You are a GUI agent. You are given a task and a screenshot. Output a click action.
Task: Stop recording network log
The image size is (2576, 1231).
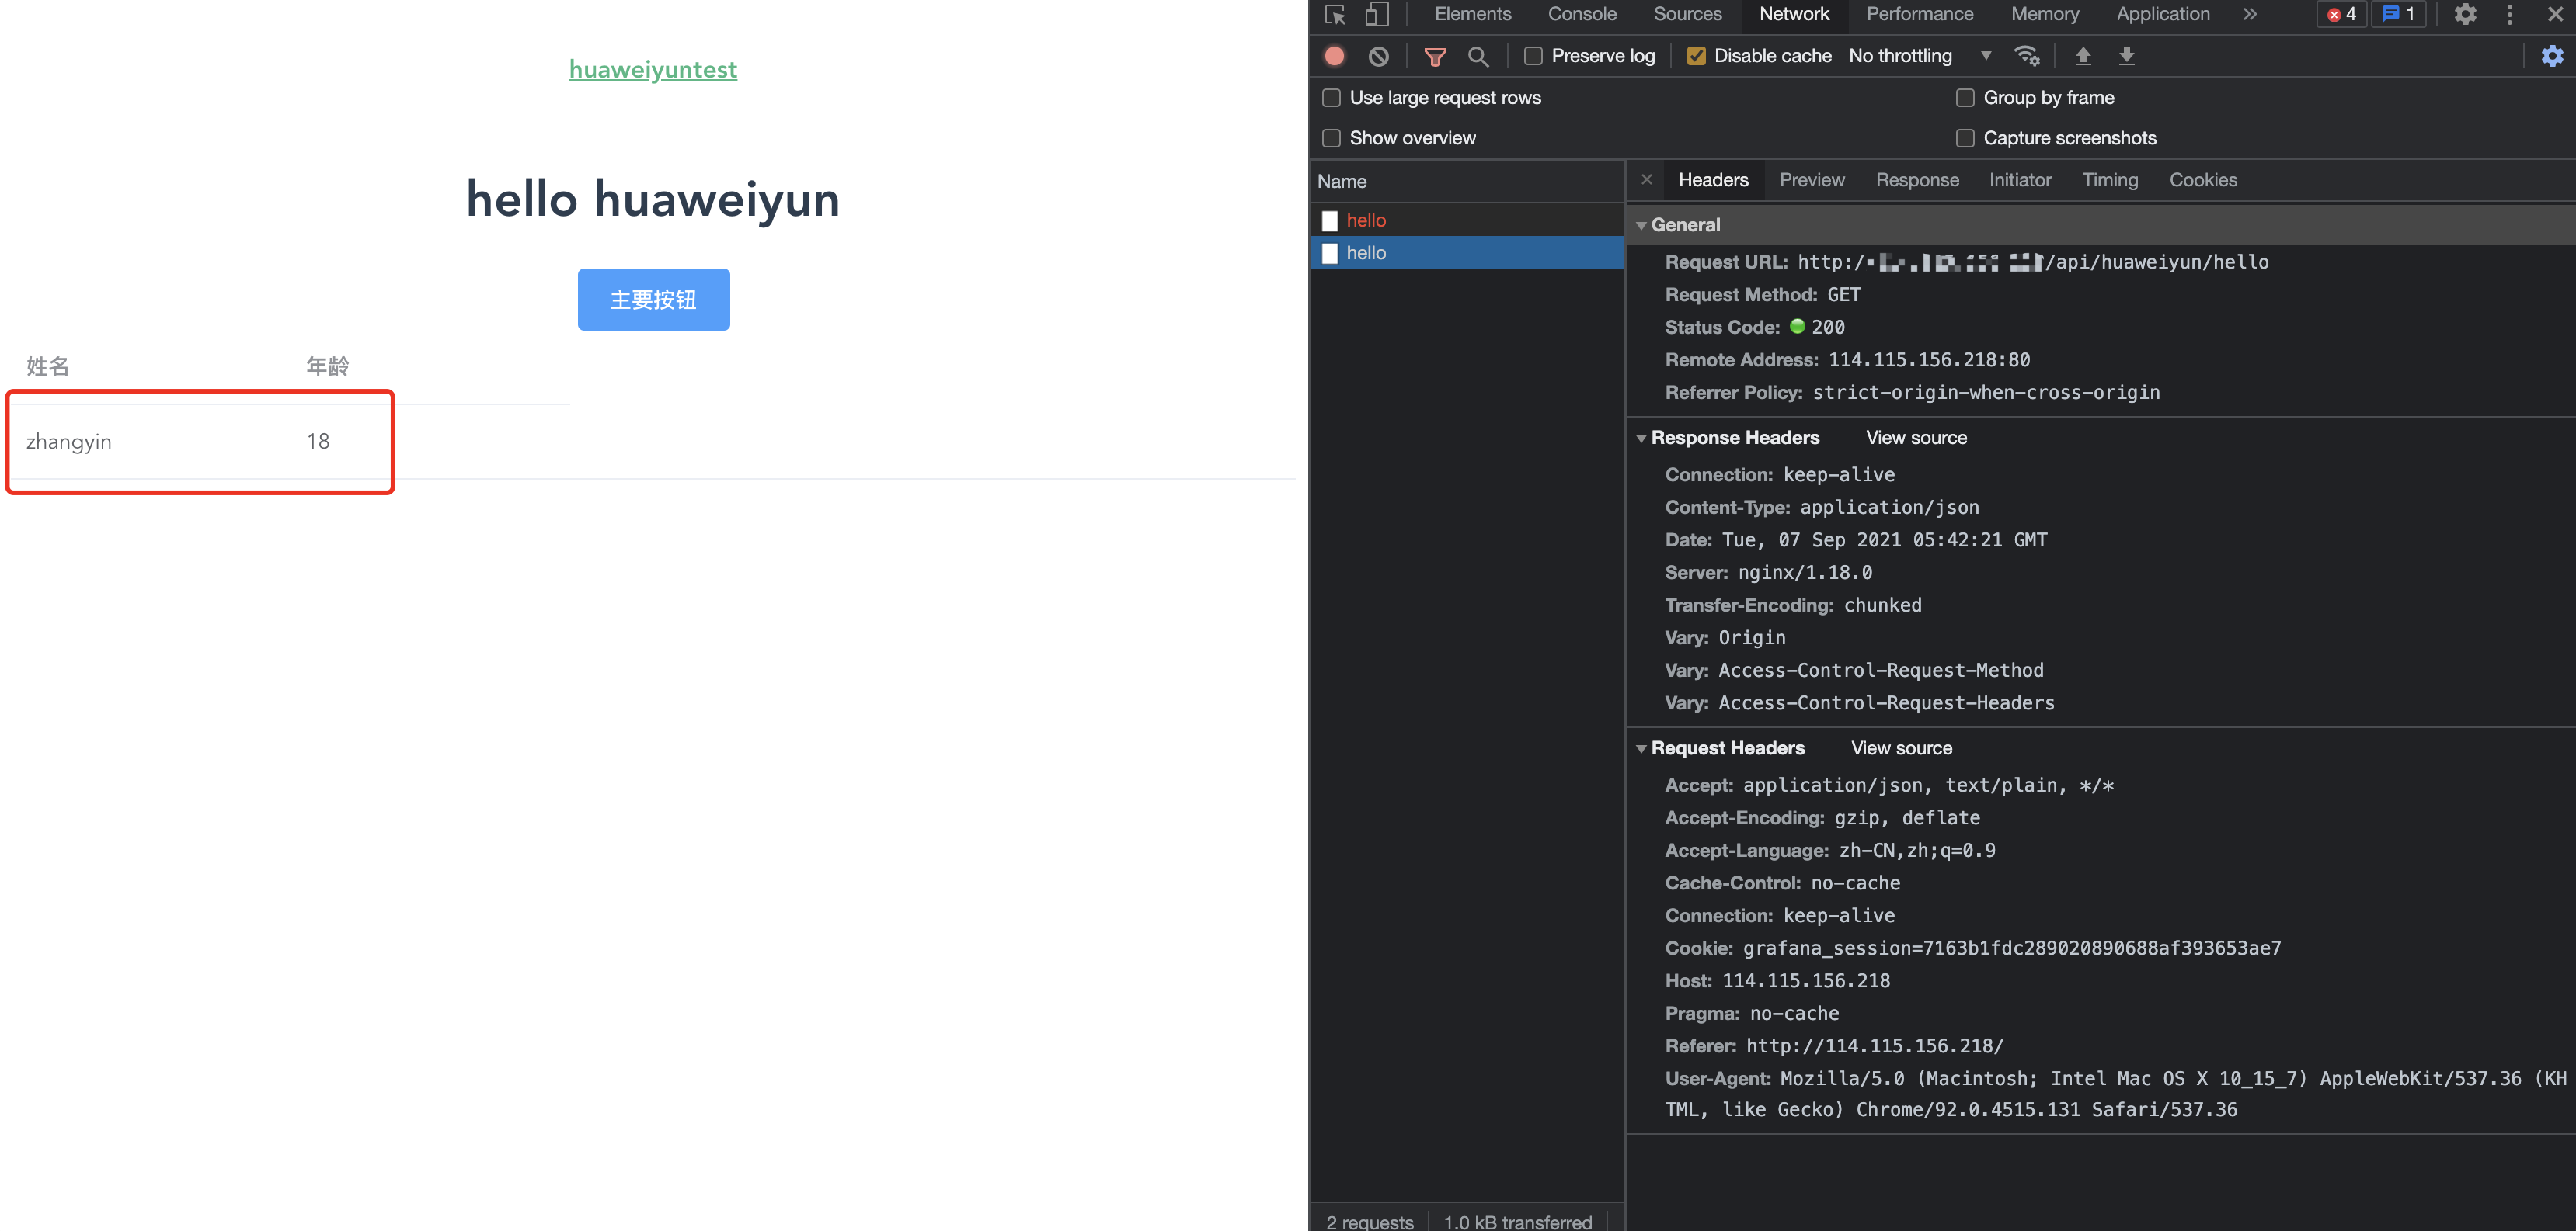pos(1334,56)
